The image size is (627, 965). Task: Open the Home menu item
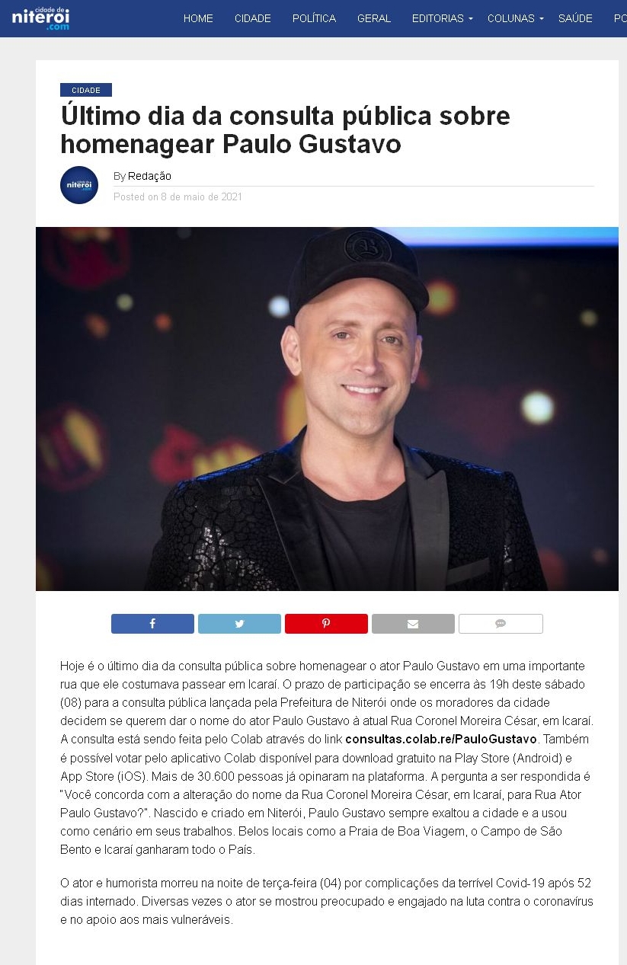click(198, 18)
